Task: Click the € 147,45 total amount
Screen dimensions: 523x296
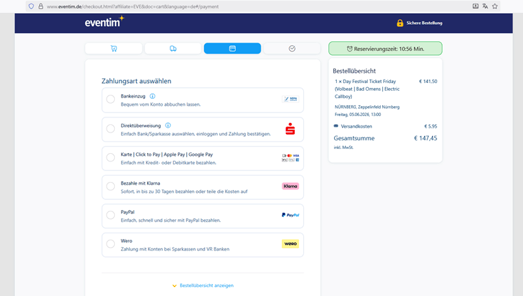Action: tap(425, 138)
